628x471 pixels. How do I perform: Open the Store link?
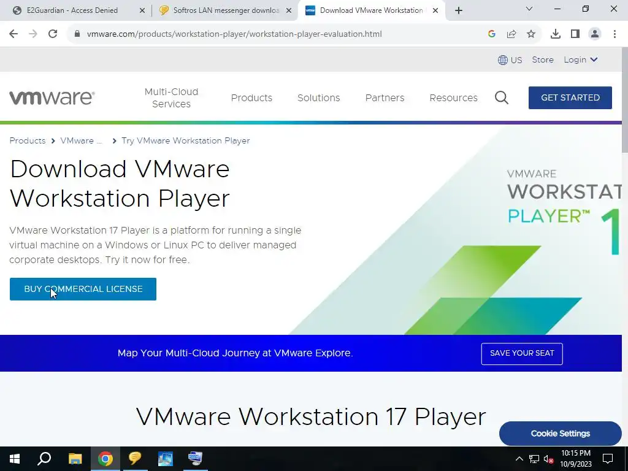coord(543,59)
